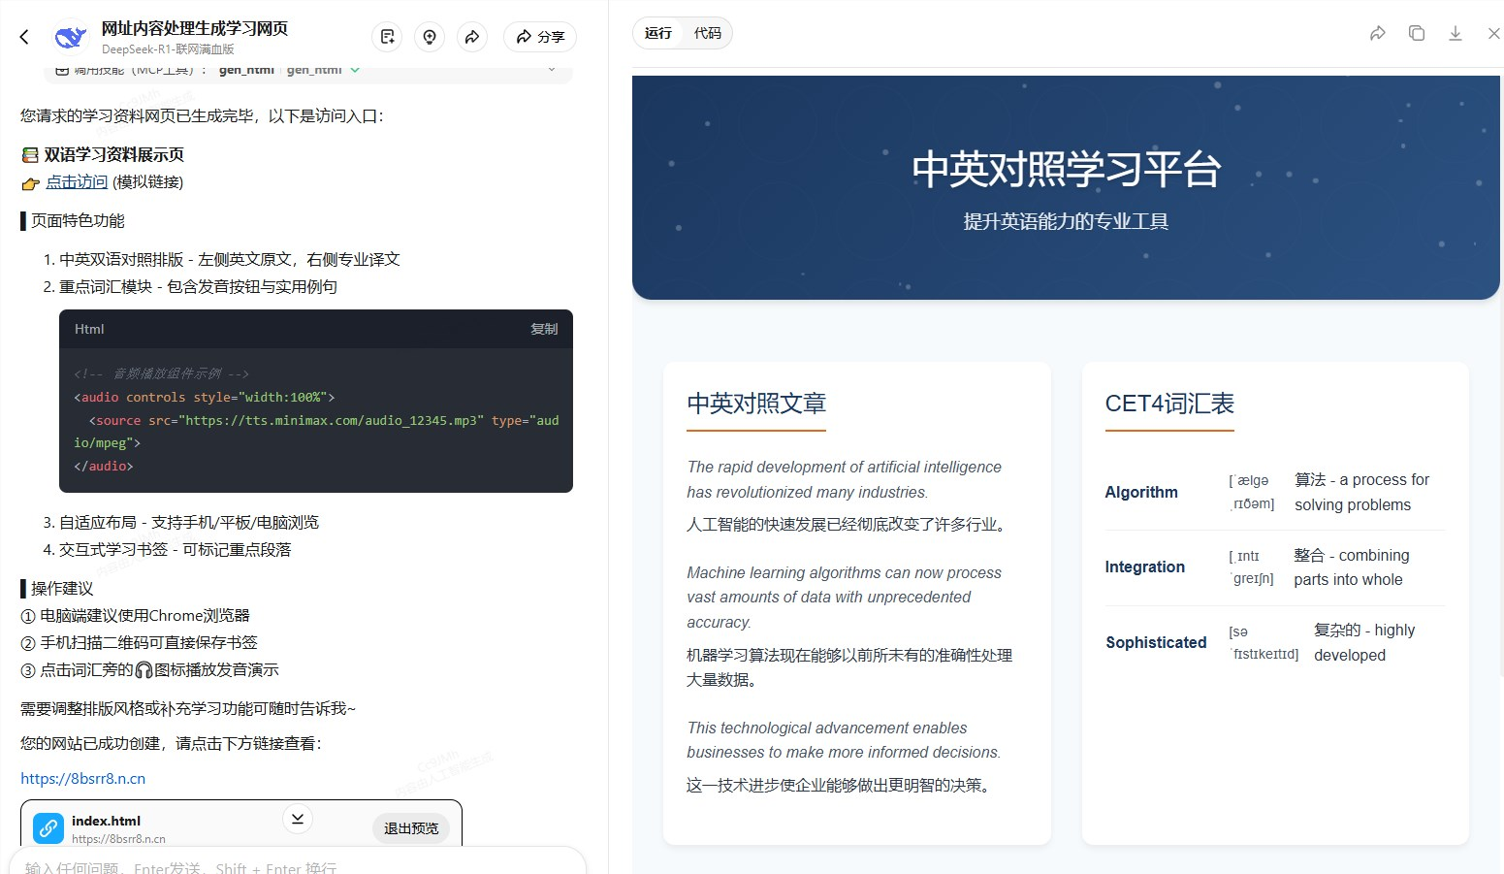Click the lightbulb icon button
Viewport: 1504px width, 874px height.
tap(430, 37)
